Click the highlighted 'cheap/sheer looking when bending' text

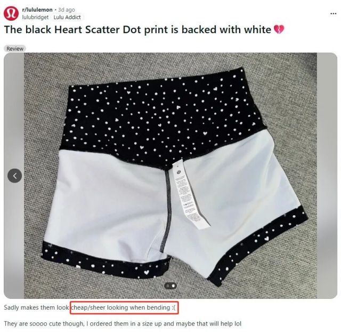(x=124, y=307)
